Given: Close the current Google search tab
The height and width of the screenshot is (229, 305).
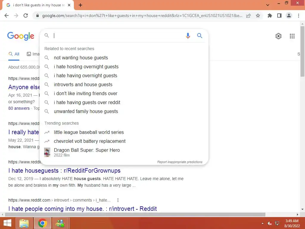Looking at the screenshot, I should (x=69, y=5).
